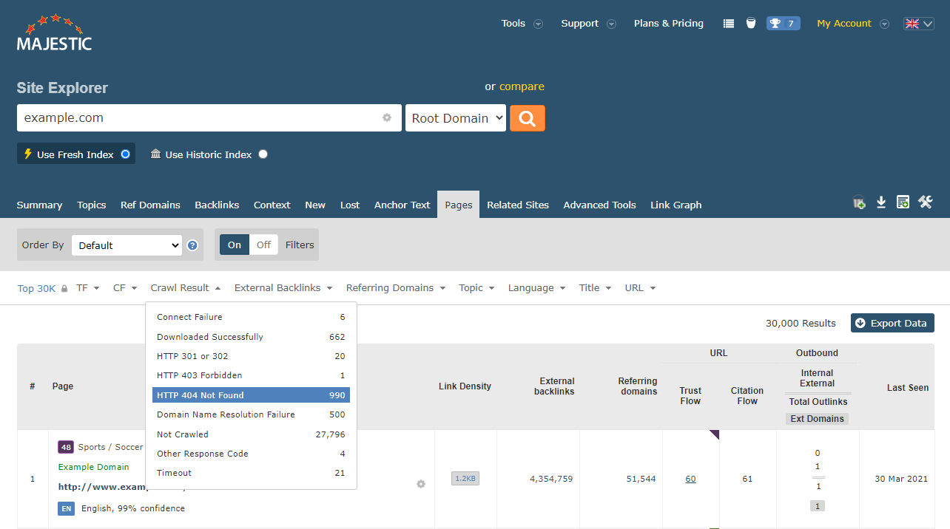Open the URL filter dropdown
This screenshot has width=950, height=529.
640,288
